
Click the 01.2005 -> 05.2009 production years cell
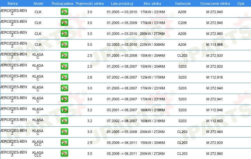pyautogui.click(x=122, y=23)
